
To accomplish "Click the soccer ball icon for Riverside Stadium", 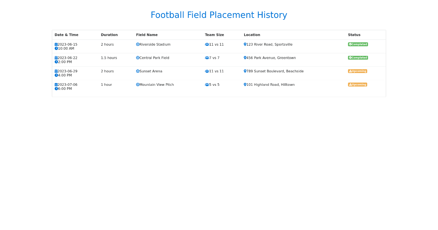I will pyautogui.click(x=137, y=44).
